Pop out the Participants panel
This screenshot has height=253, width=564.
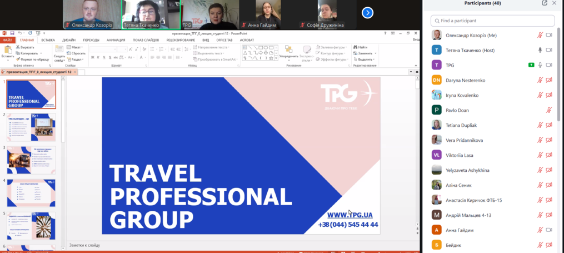tap(545, 3)
